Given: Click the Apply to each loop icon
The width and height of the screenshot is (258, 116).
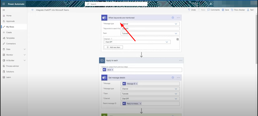Looking at the screenshot, I should [x=102, y=60].
